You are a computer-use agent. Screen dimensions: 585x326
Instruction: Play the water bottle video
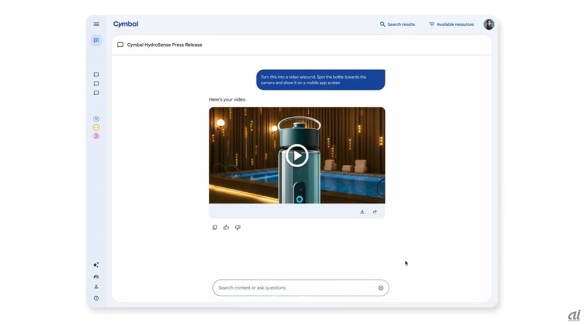click(297, 155)
